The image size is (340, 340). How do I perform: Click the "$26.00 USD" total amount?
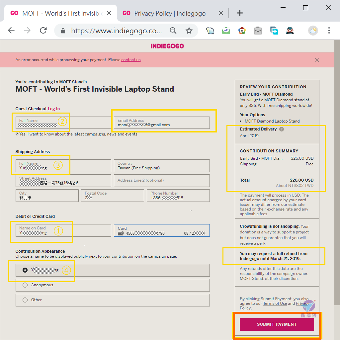301,180
